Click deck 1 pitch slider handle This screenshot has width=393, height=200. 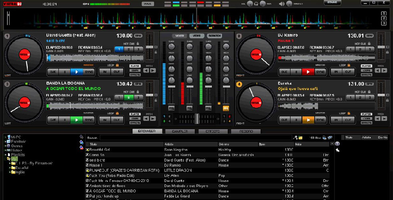coord(149,47)
